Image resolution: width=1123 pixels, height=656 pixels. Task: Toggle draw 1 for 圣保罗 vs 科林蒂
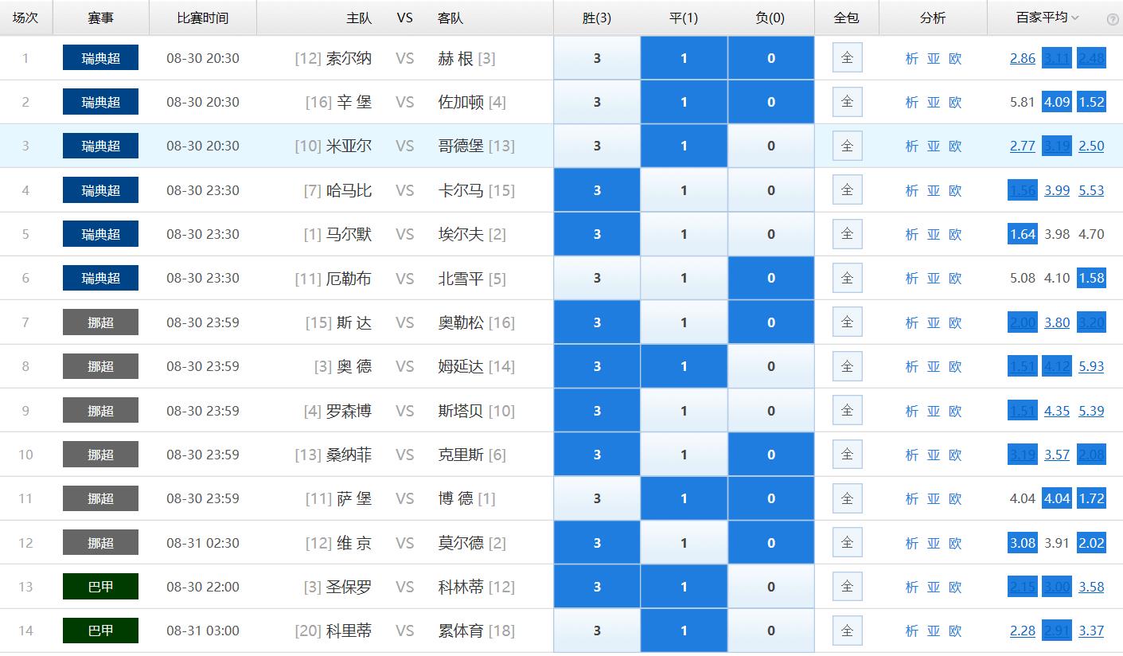pyautogui.click(x=684, y=587)
